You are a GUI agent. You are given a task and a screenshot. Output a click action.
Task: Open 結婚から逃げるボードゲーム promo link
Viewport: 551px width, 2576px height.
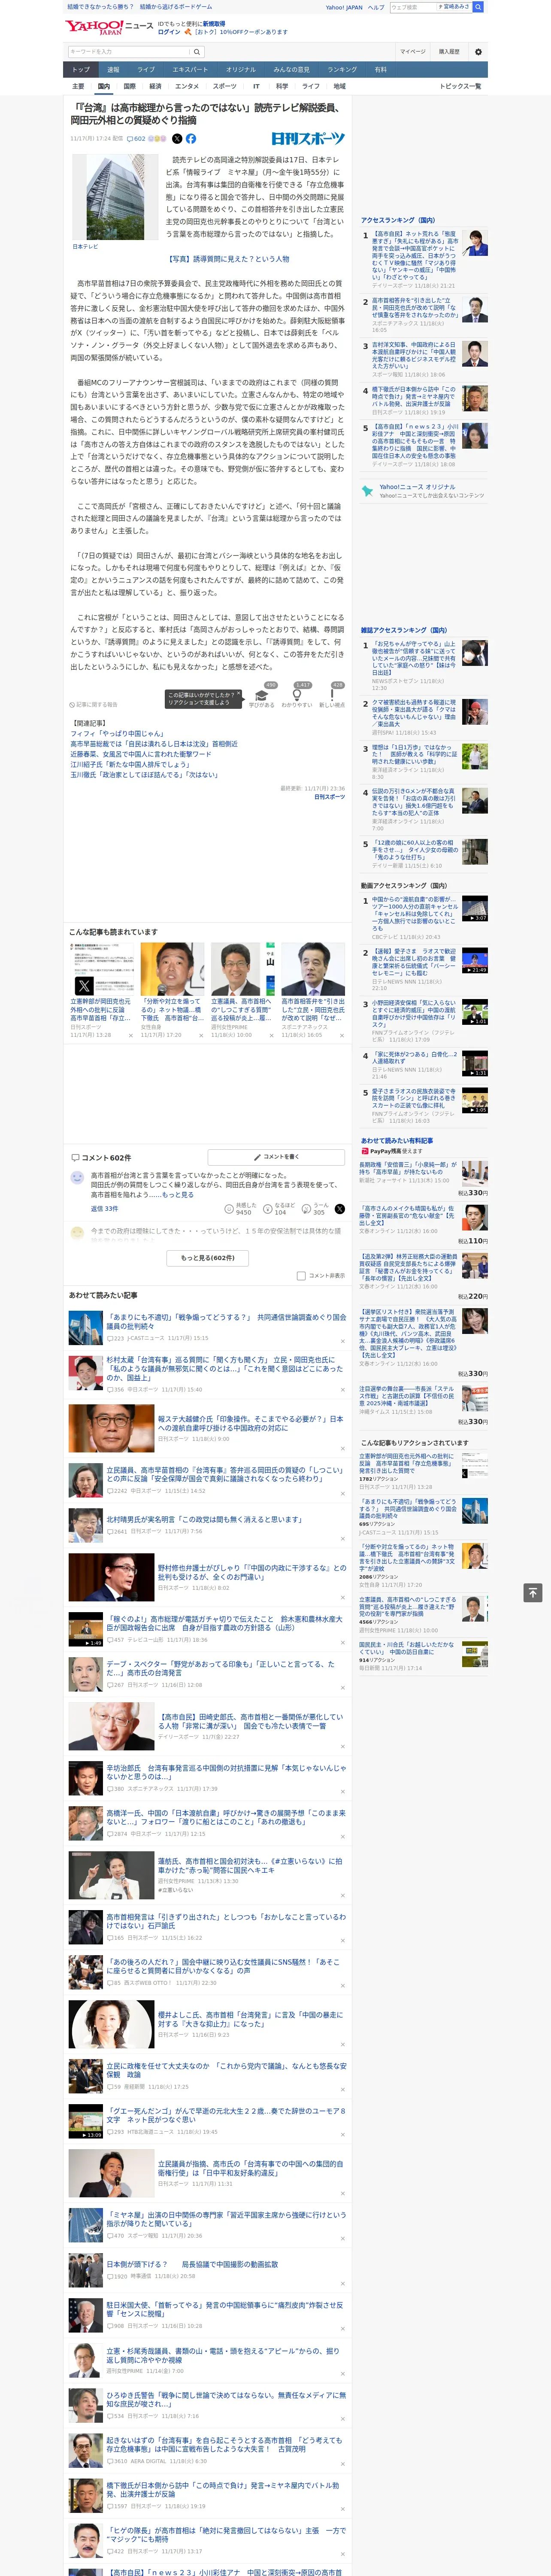(x=176, y=7)
